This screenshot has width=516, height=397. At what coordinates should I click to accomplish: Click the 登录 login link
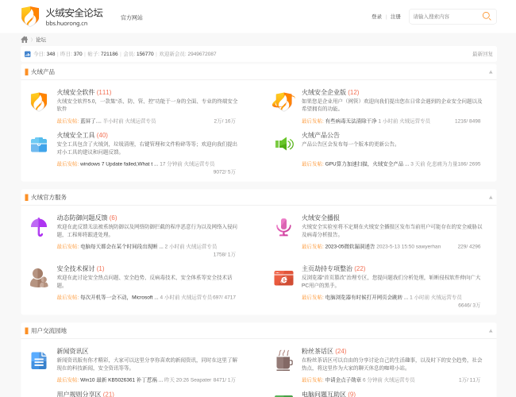point(376,16)
